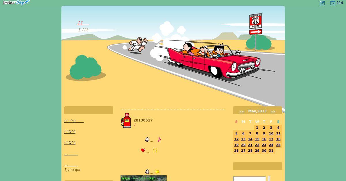Screen dimensions: 346x181
Task: Click the smiley face beside the music note
Action: point(147,139)
